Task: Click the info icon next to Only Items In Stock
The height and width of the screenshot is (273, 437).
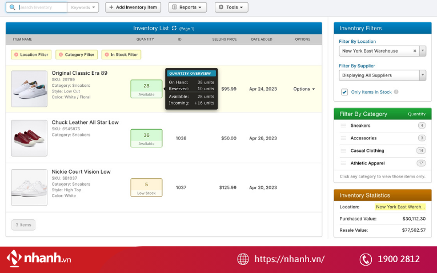Action: pyautogui.click(x=396, y=92)
